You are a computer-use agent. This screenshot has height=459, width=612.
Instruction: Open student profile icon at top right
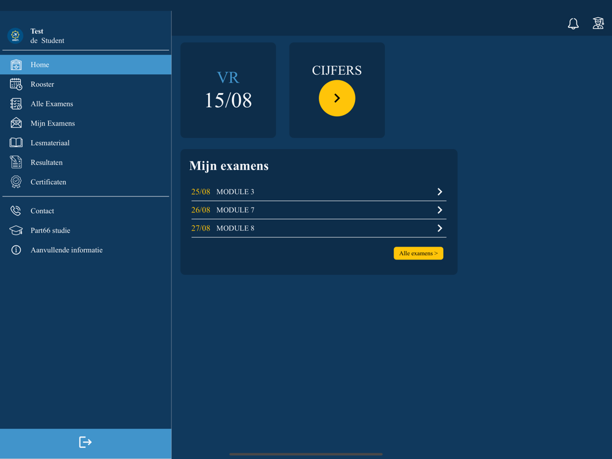[598, 23]
